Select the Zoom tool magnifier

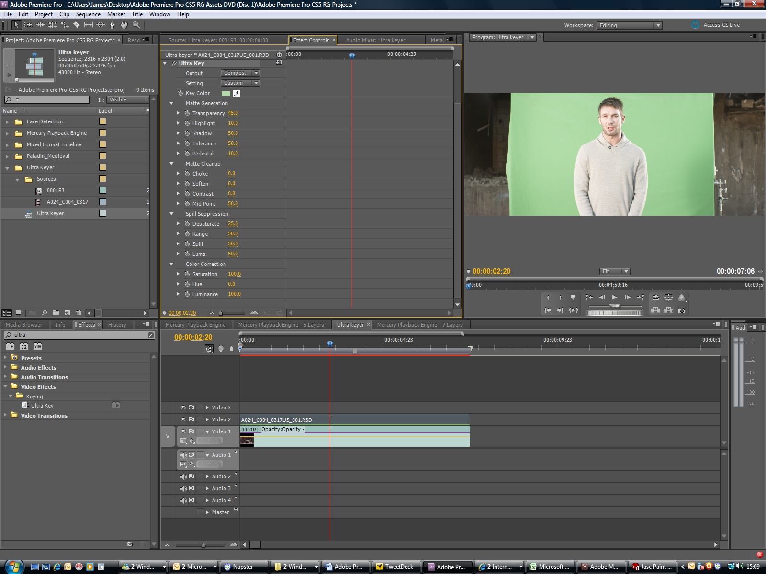(x=136, y=25)
